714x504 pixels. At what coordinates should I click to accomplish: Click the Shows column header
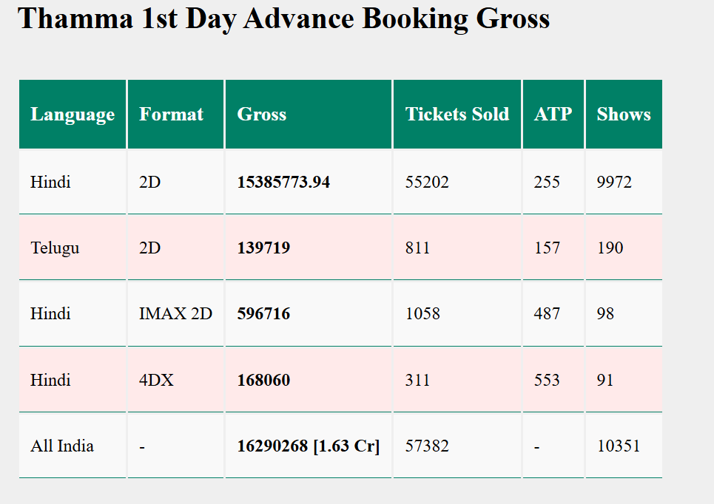point(623,115)
